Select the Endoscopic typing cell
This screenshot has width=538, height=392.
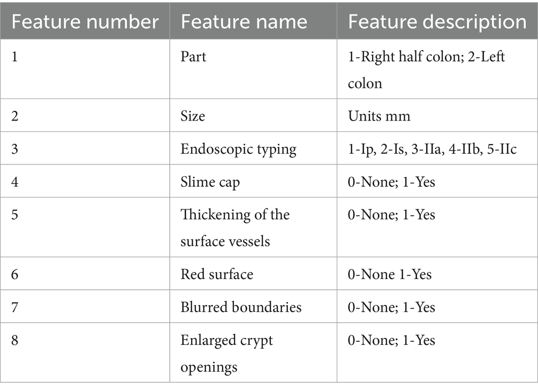[238, 148]
